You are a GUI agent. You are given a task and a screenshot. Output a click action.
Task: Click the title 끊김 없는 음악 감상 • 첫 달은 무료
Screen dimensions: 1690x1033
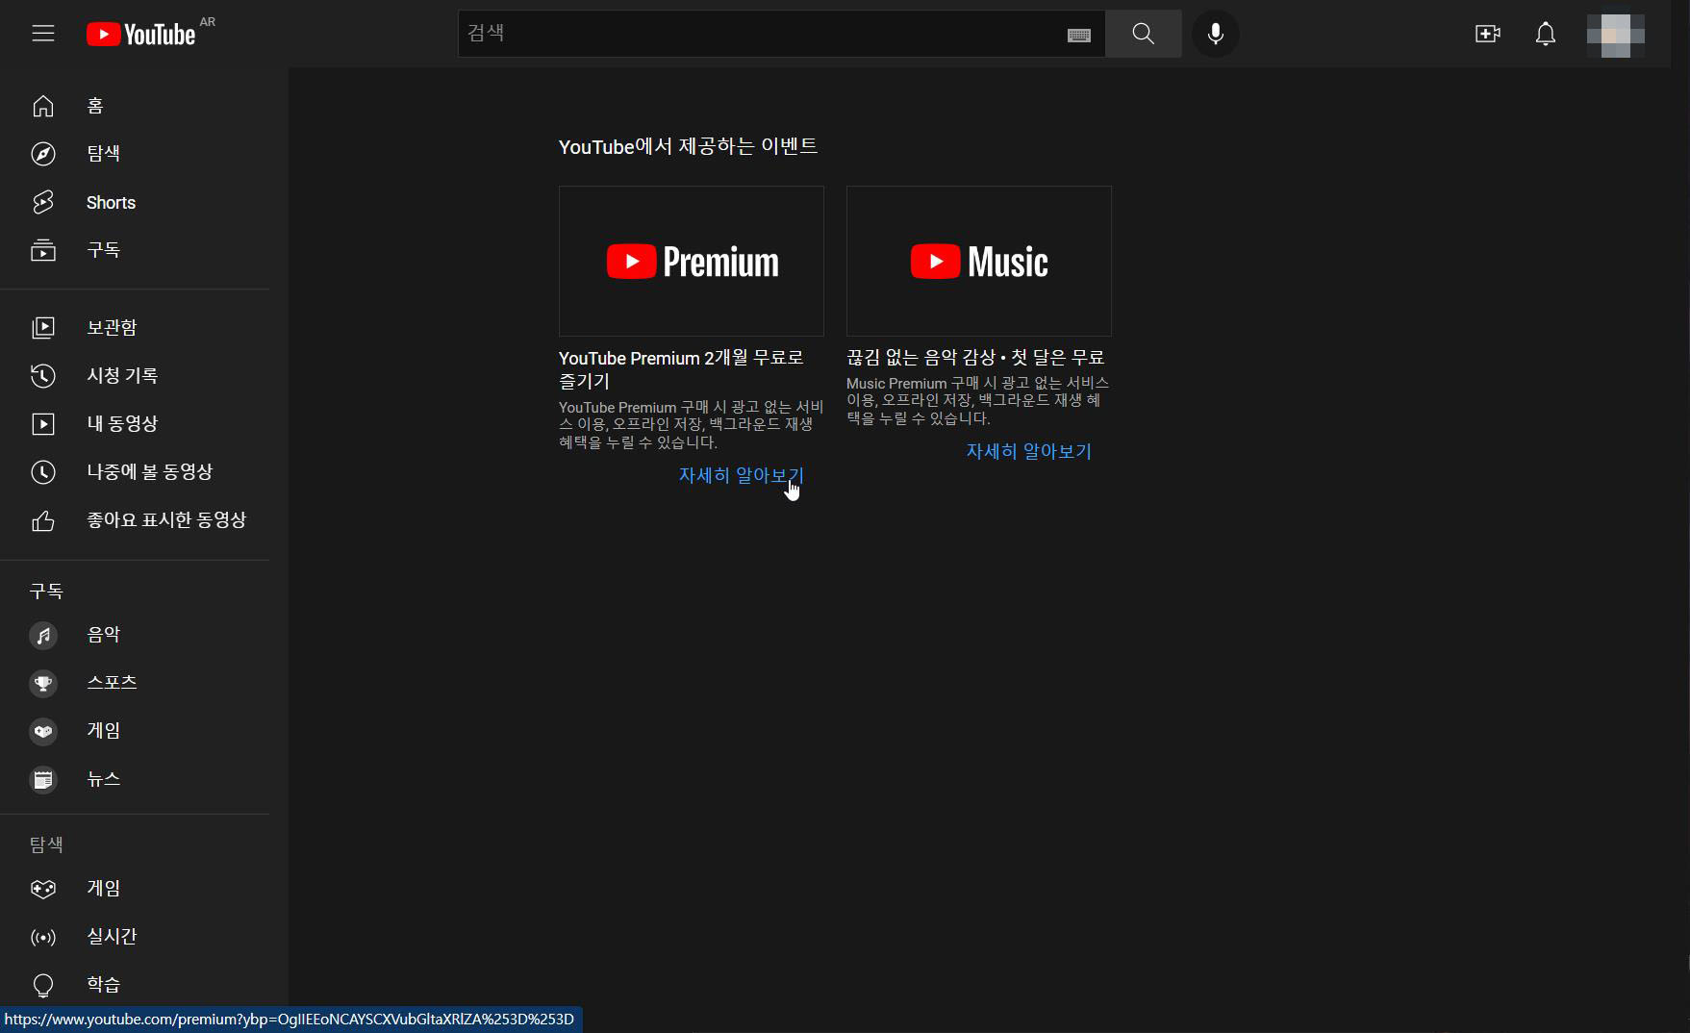pos(975,357)
